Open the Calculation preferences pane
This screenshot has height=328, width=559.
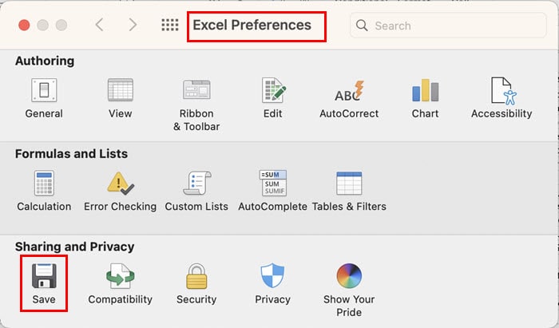coord(44,191)
